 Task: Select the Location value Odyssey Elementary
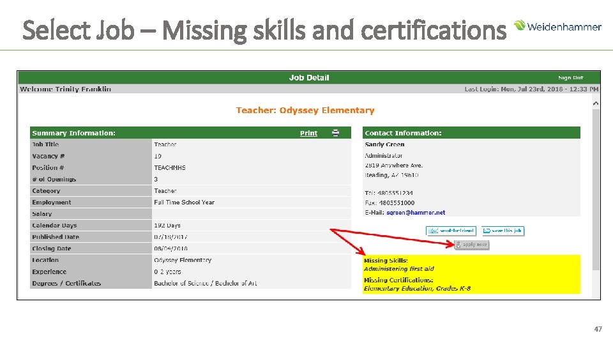pos(183,260)
